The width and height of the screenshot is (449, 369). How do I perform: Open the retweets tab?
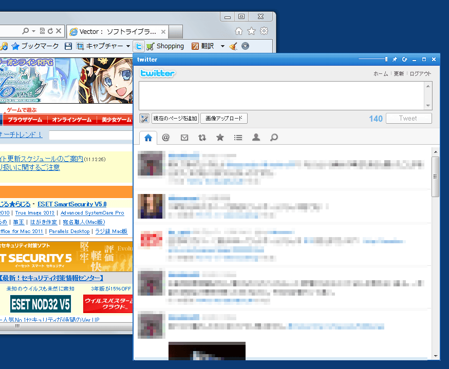point(202,138)
